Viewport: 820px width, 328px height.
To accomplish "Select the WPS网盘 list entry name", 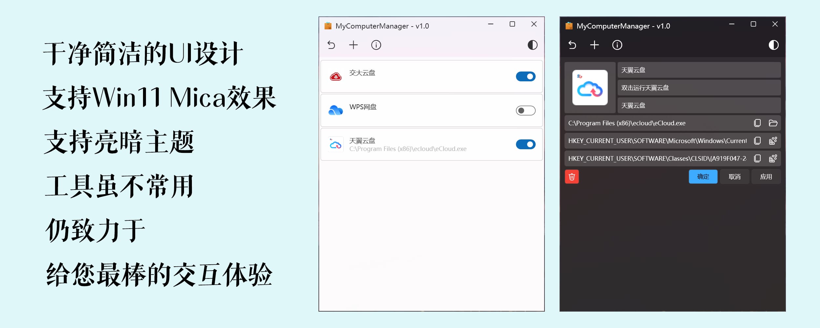I will pos(363,107).
